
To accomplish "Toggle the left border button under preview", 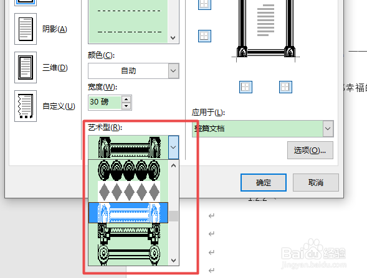I will pos(245,87).
